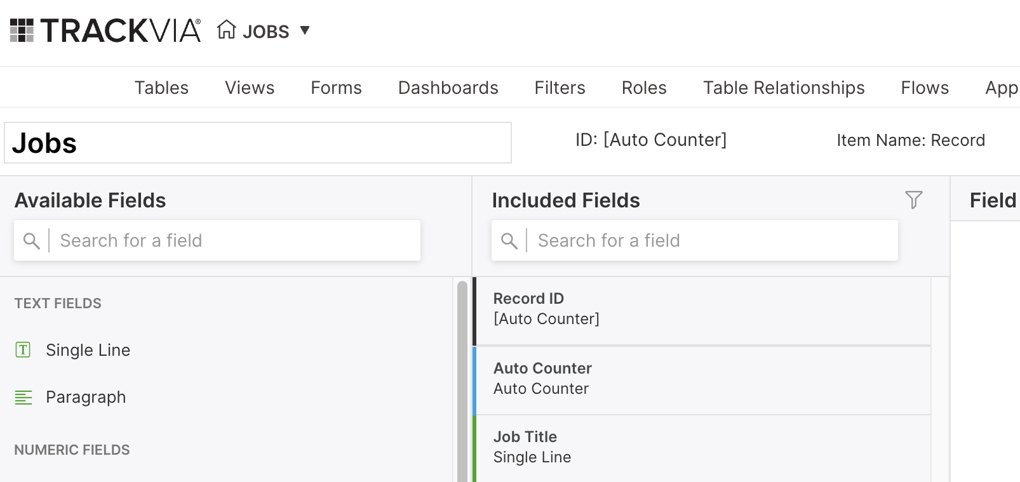The width and height of the screenshot is (1020, 482).
Task: Select the Single Line field type
Action: (88, 350)
